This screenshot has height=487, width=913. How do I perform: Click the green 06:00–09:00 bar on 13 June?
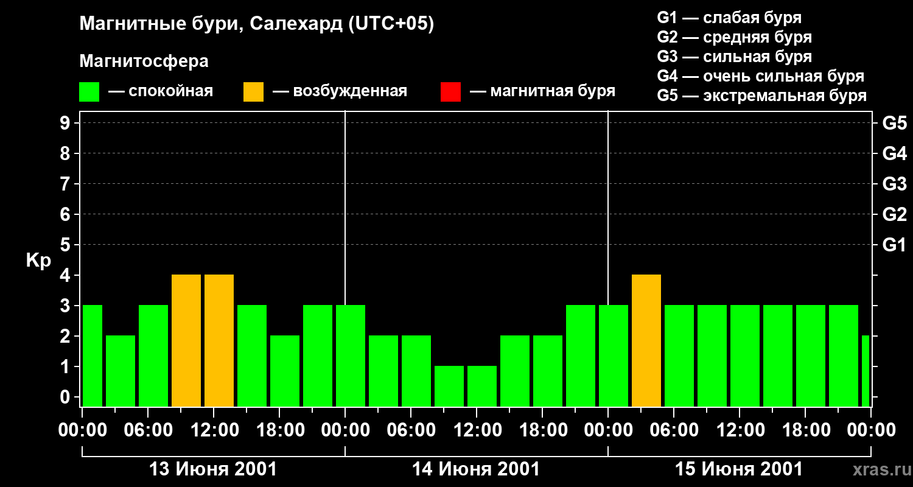pyautogui.click(x=153, y=356)
